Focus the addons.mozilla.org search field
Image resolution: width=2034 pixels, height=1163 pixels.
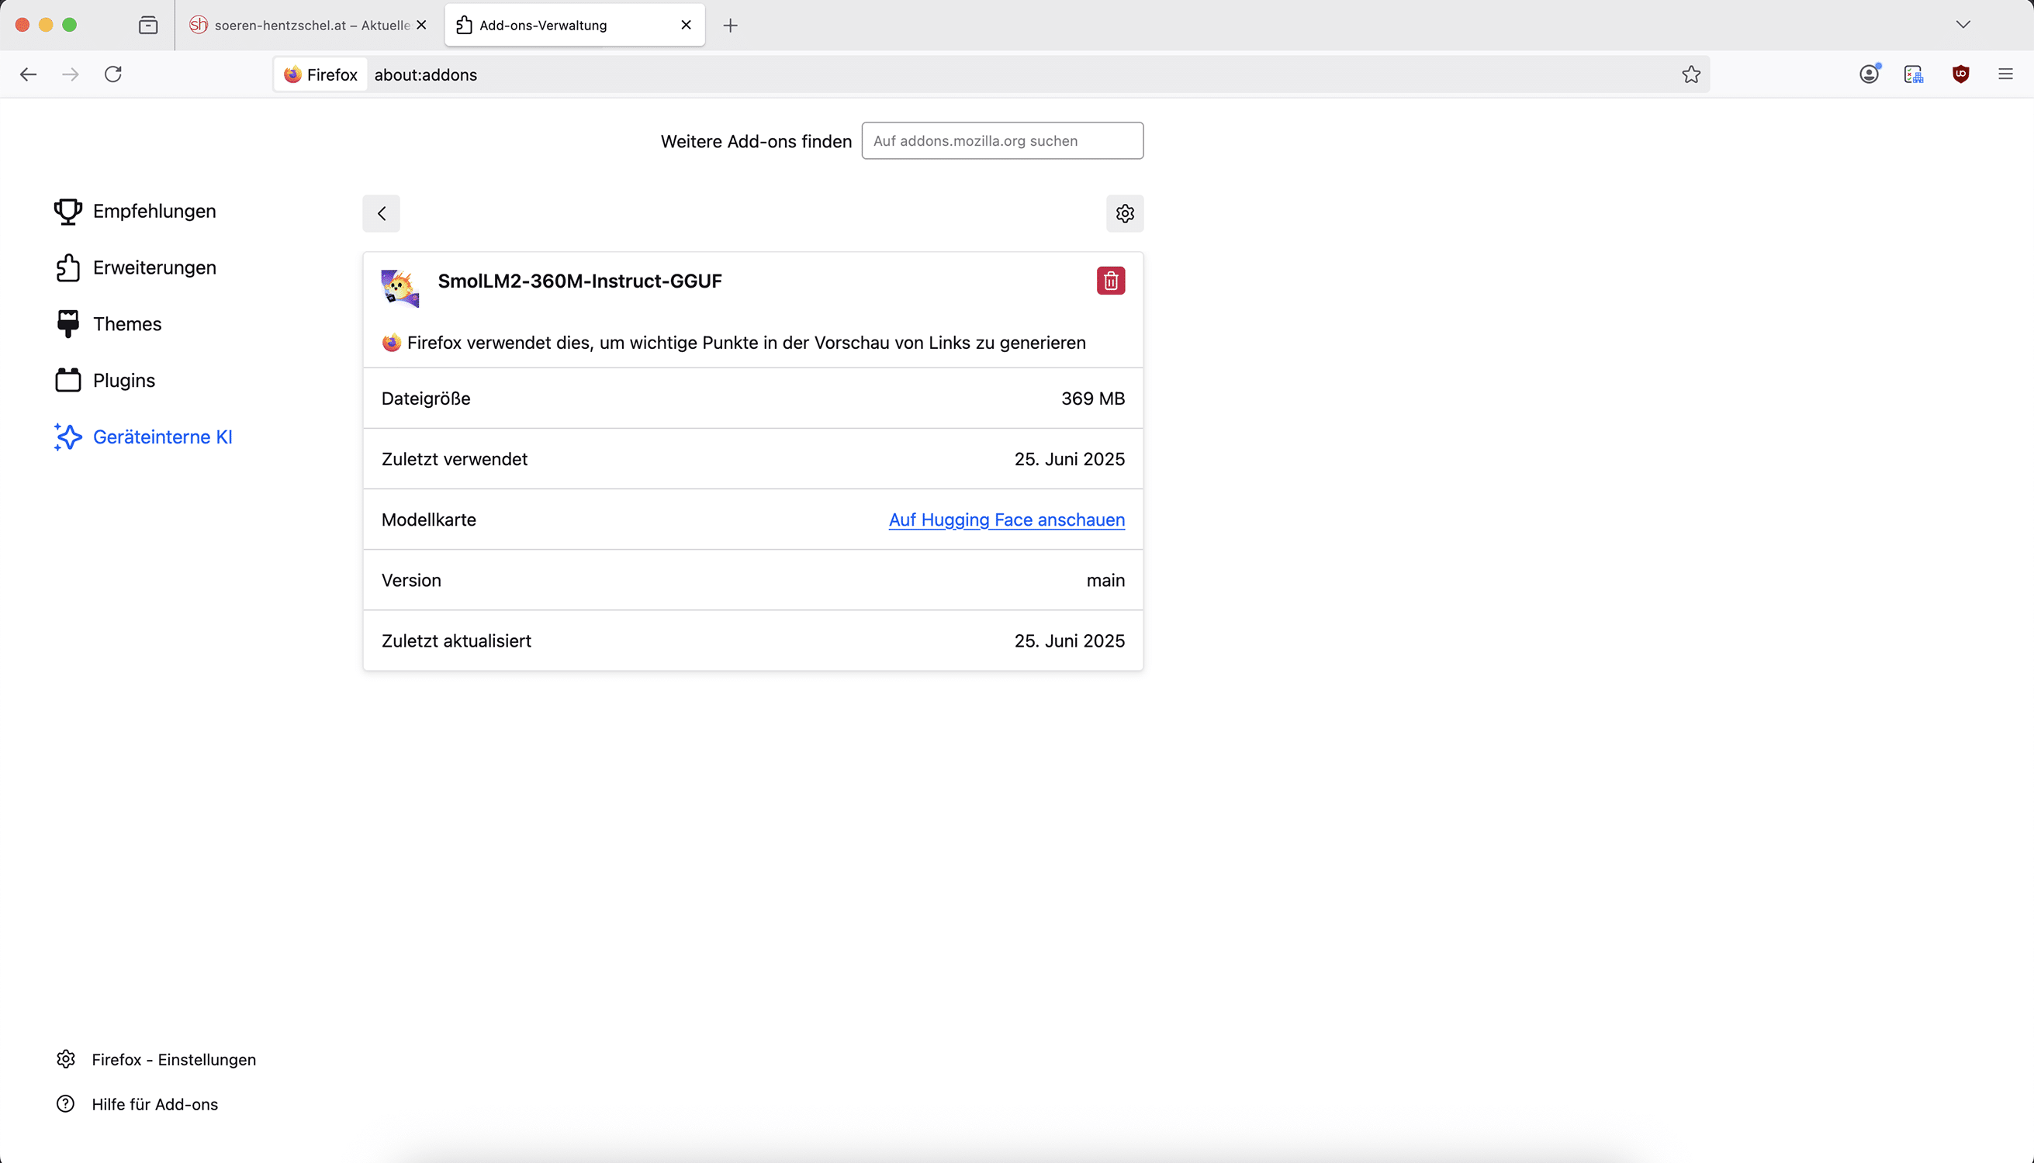[1002, 140]
